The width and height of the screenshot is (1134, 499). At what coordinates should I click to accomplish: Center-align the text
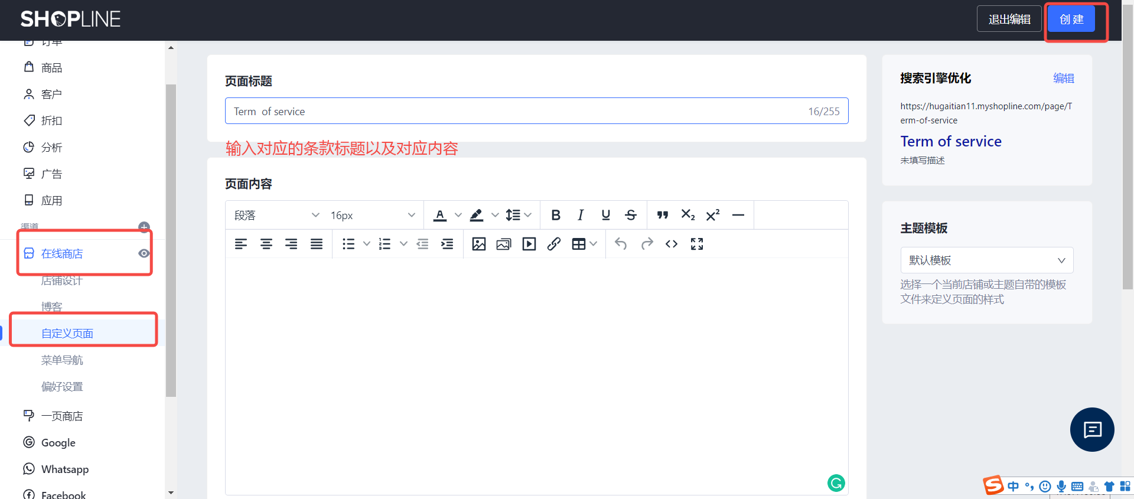coord(266,244)
